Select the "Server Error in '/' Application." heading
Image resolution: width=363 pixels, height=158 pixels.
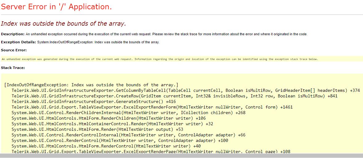(x=56, y=7)
